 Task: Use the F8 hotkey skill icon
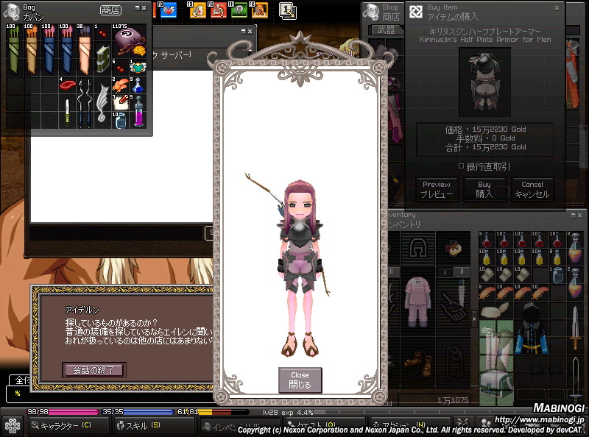pyautogui.click(x=168, y=10)
